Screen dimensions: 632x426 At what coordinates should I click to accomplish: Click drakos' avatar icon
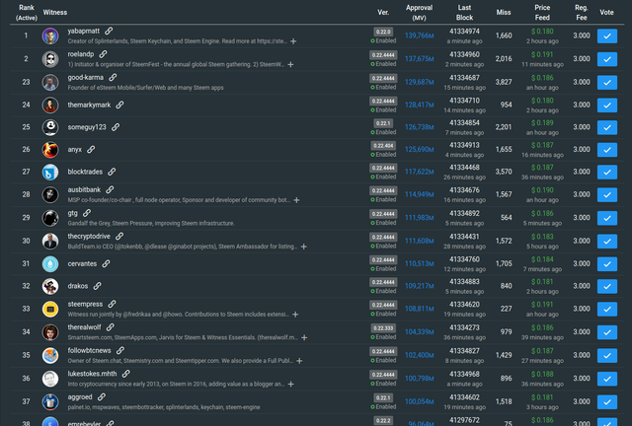50,286
